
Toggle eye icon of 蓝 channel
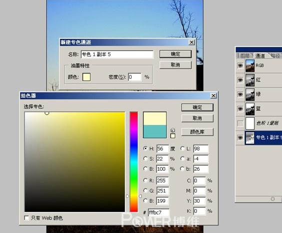click(x=240, y=109)
